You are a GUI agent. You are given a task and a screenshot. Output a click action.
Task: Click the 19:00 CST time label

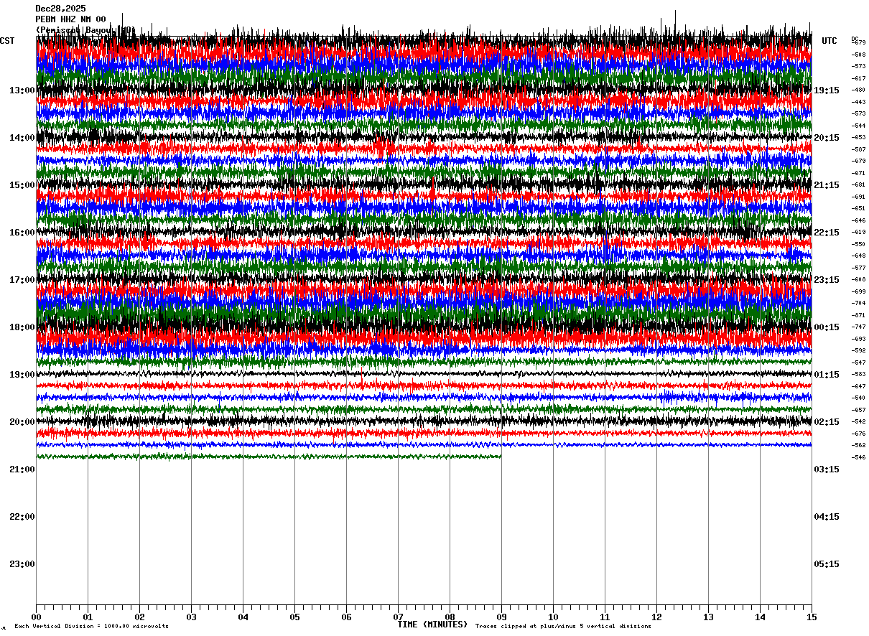[x=22, y=375]
